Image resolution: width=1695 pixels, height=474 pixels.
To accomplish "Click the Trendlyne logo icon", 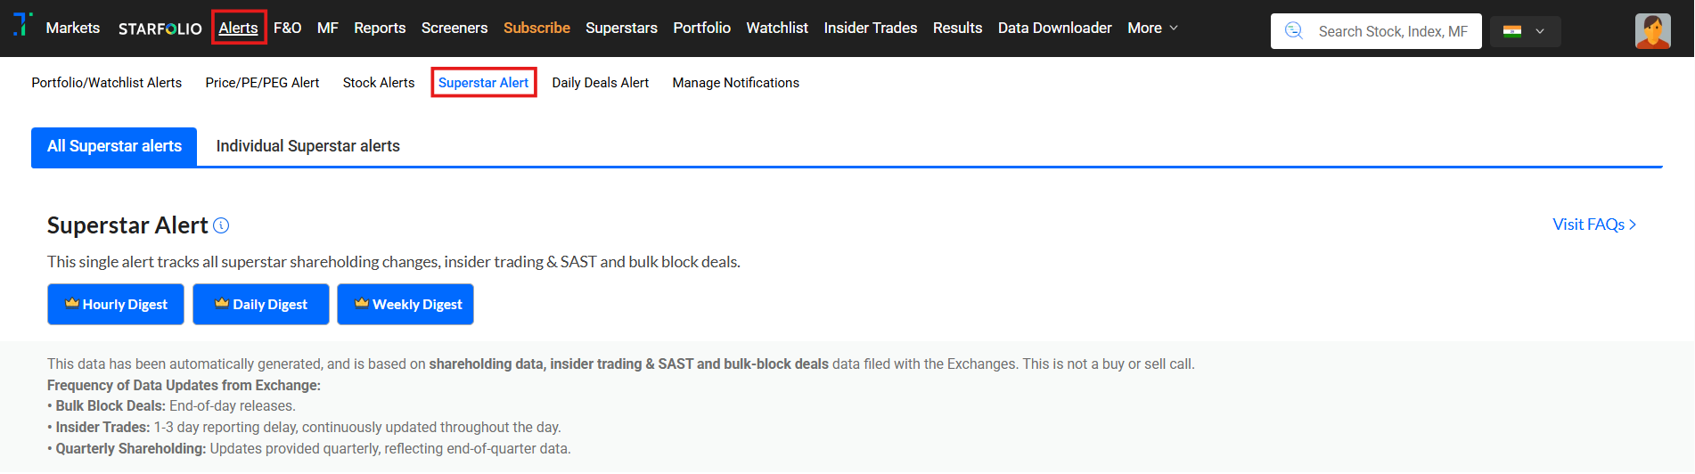I will [23, 25].
